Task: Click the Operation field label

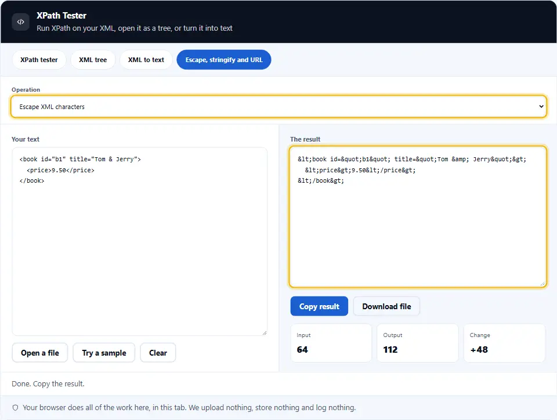Action: (26, 90)
